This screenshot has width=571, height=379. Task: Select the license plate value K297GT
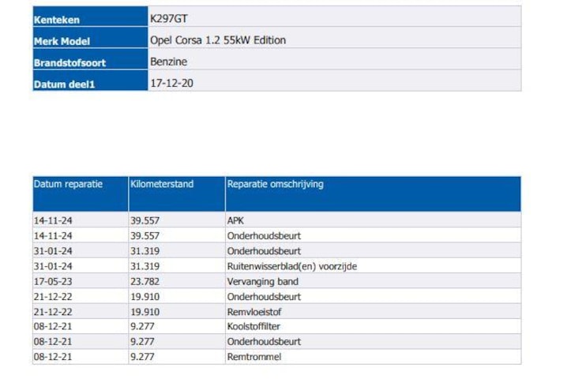[169, 19]
